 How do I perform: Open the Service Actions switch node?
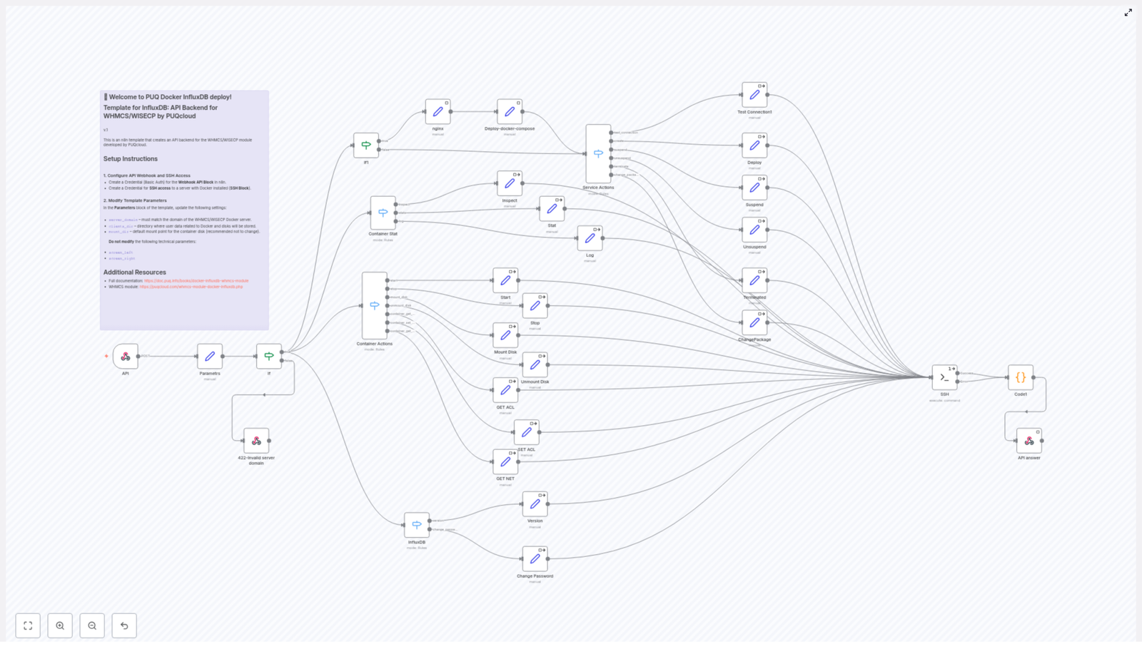tap(598, 153)
